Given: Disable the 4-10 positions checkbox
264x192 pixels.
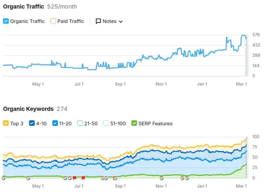Looking at the screenshot, I should click(x=32, y=123).
